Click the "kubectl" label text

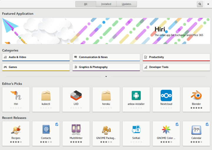(46, 104)
